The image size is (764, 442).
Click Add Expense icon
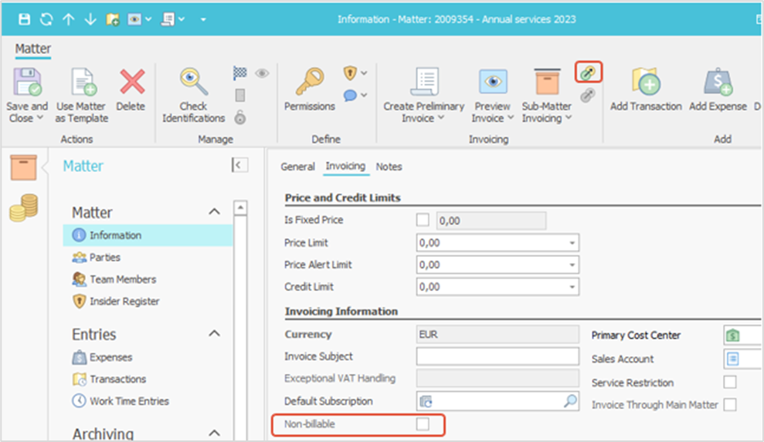pyautogui.click(x=718, y=82)
